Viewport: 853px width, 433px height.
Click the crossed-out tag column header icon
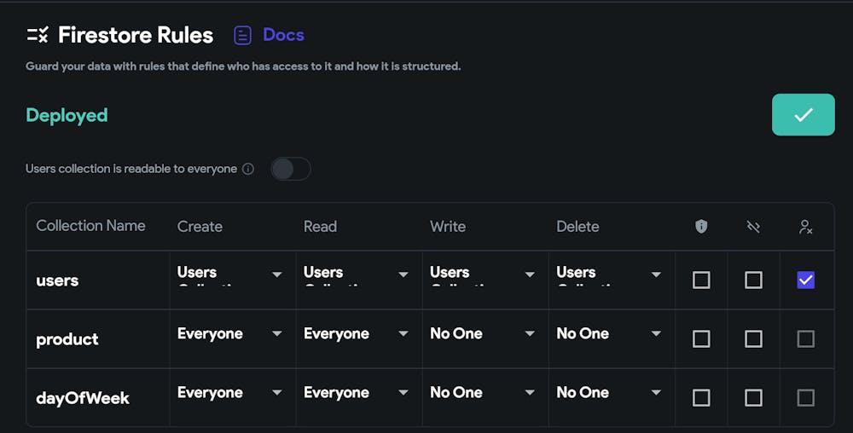(x=753, y=227)
